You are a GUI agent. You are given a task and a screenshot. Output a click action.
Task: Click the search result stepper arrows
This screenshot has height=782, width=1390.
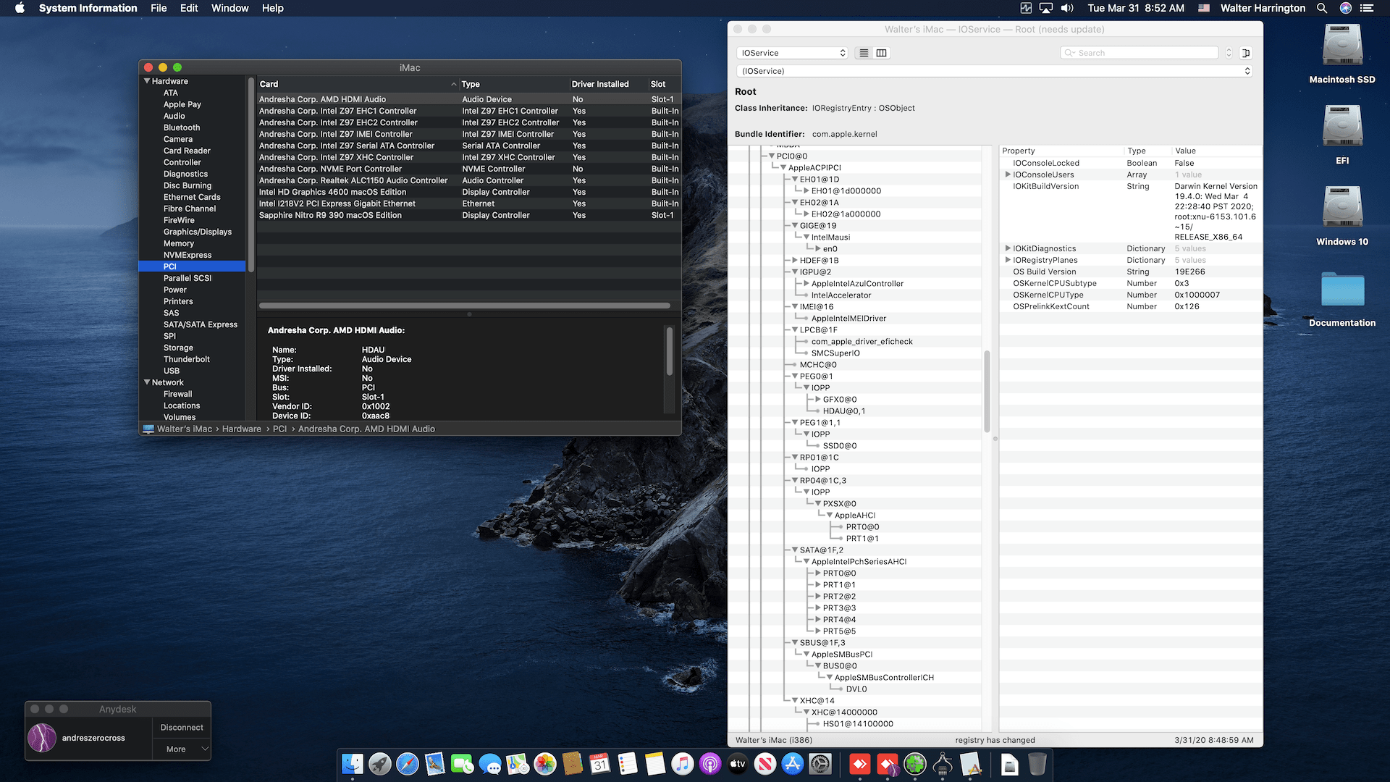pos(1229,53)
